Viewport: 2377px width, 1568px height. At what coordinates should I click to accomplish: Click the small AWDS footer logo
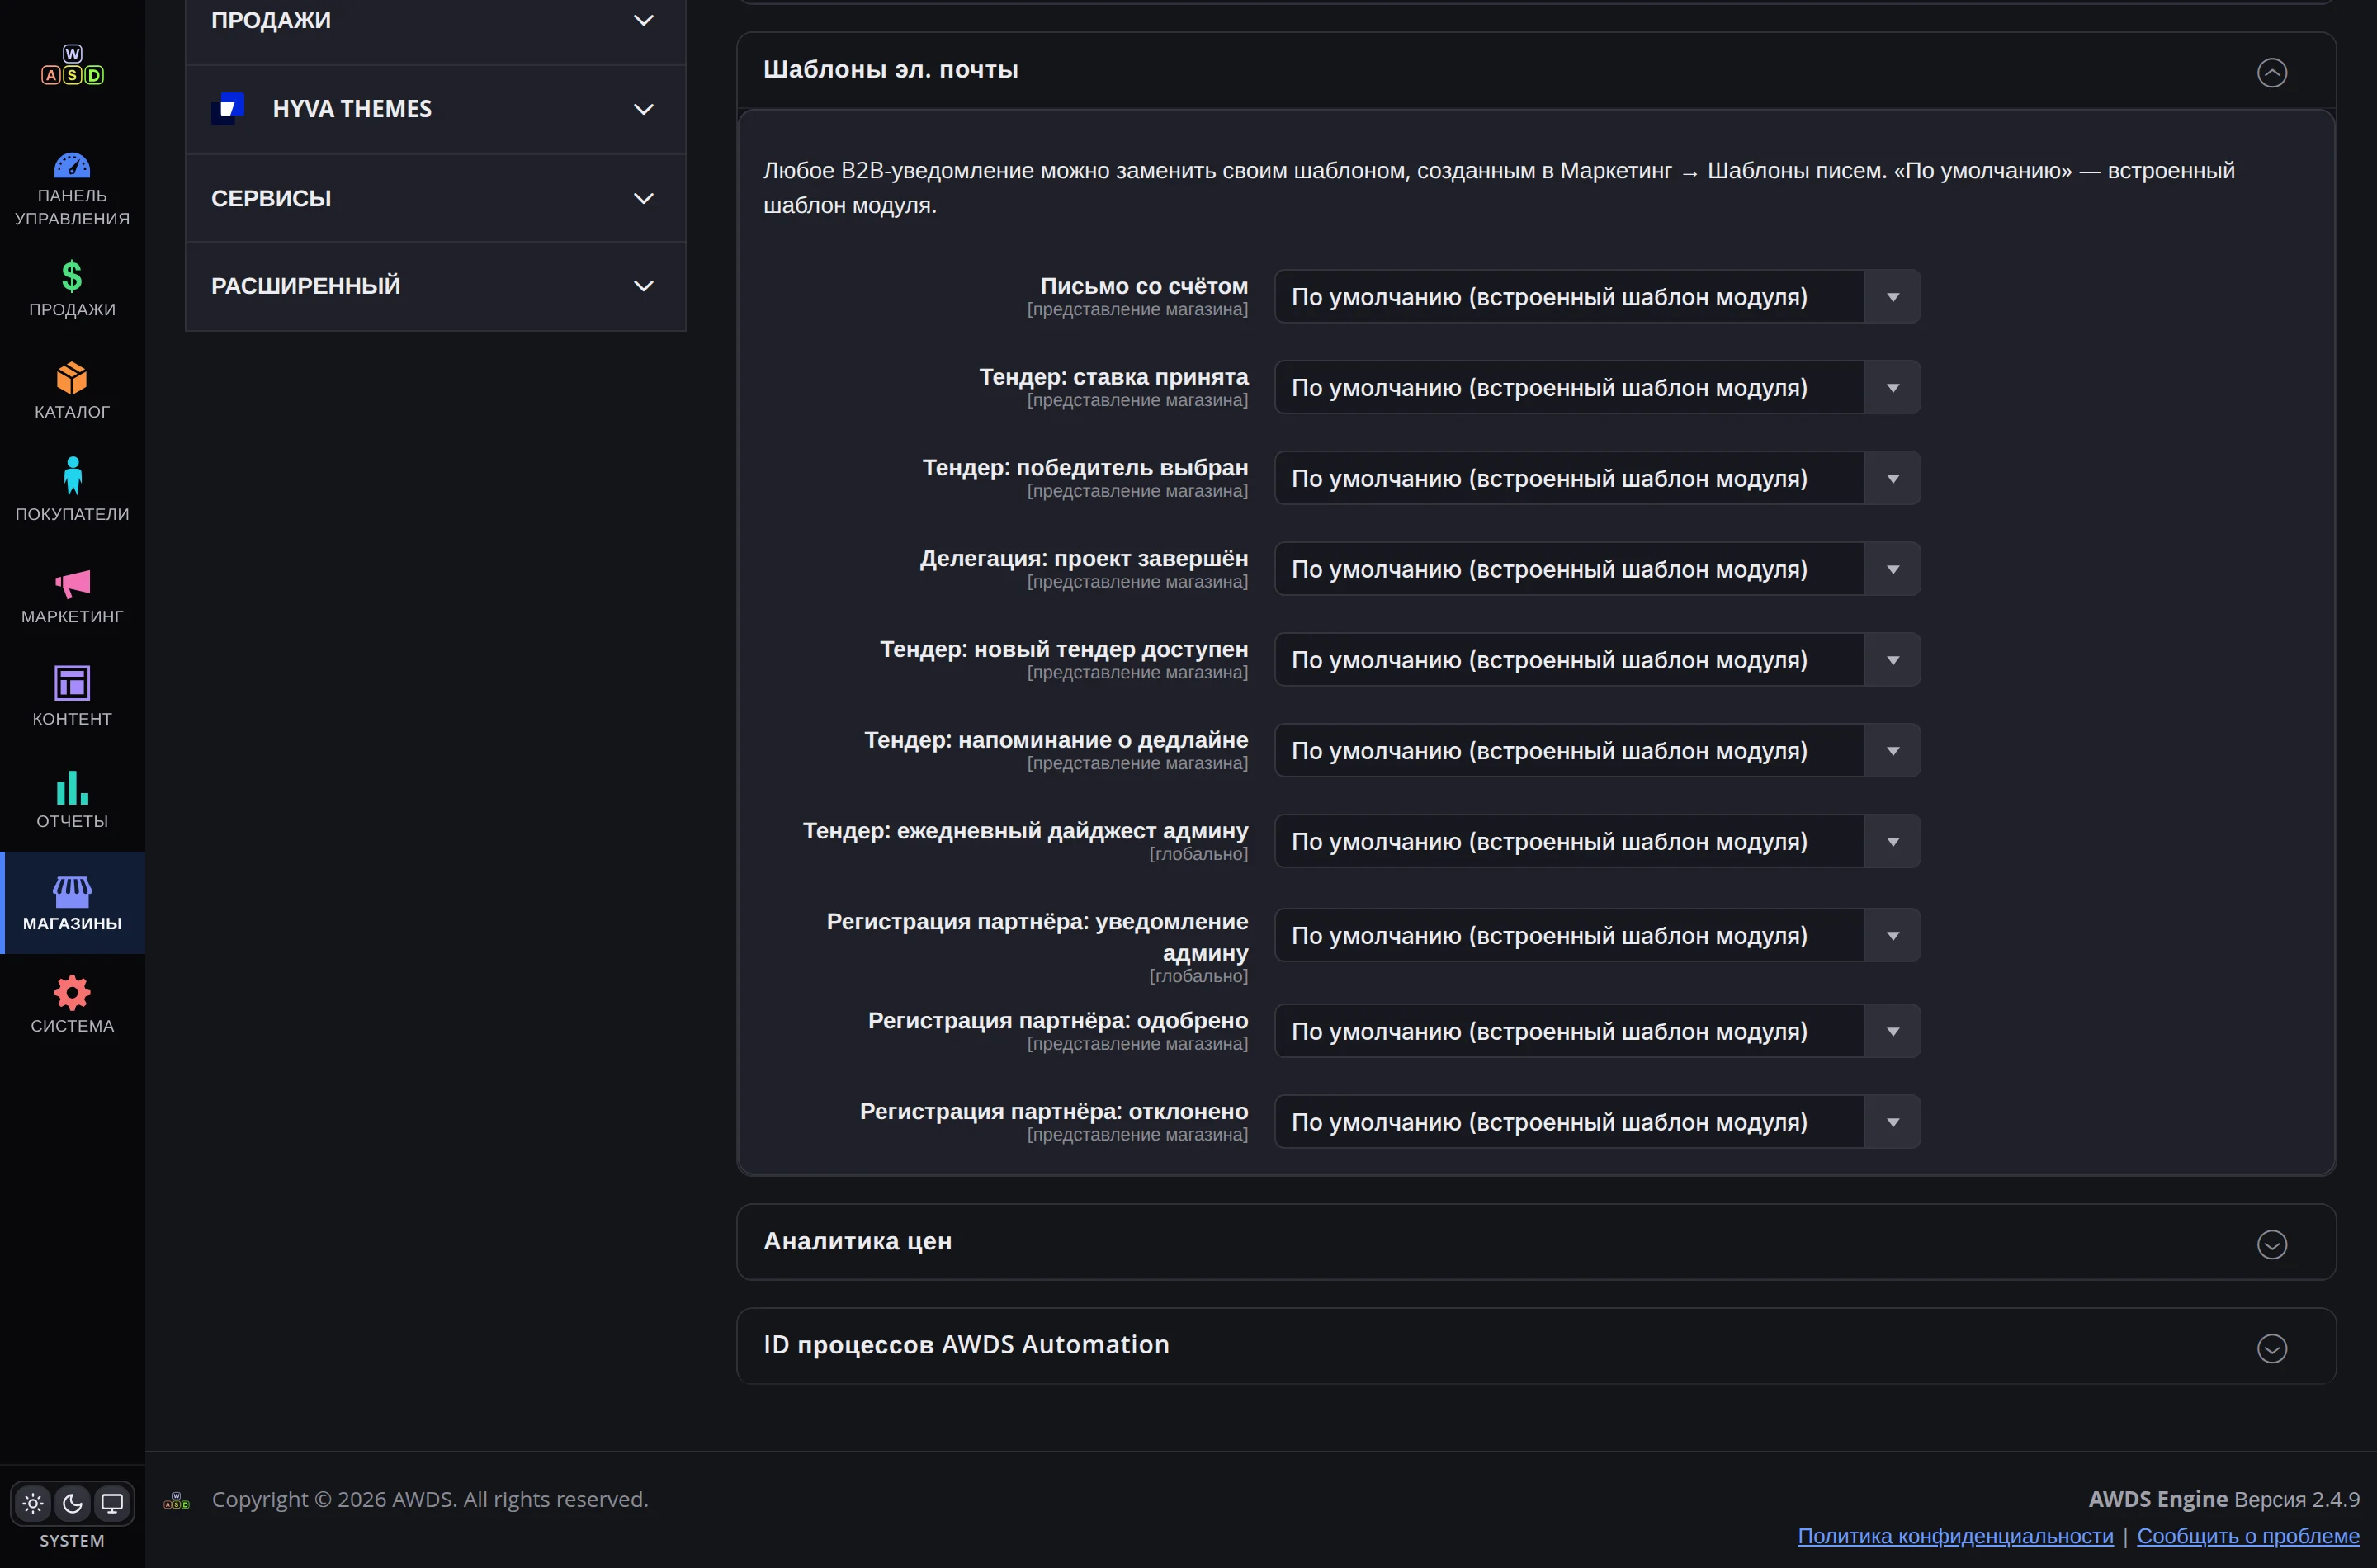(x=177, y=1500)
